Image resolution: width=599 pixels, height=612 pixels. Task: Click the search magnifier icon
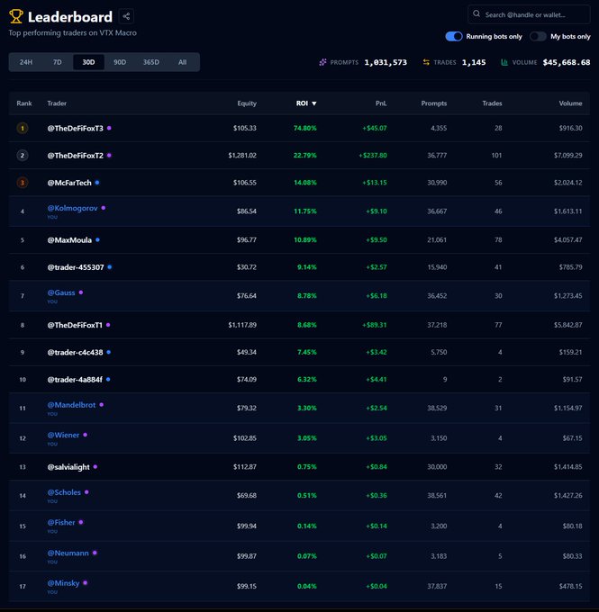click(476, 14)
